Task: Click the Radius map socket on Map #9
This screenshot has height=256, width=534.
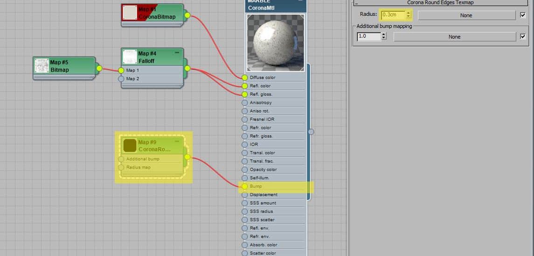Action: (x=121, y=168)
